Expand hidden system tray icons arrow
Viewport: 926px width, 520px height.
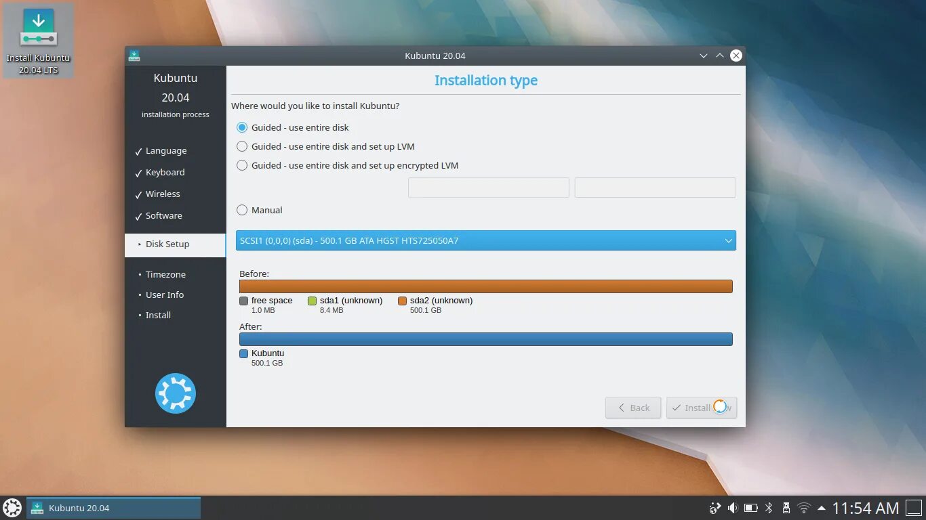(822, 508)
